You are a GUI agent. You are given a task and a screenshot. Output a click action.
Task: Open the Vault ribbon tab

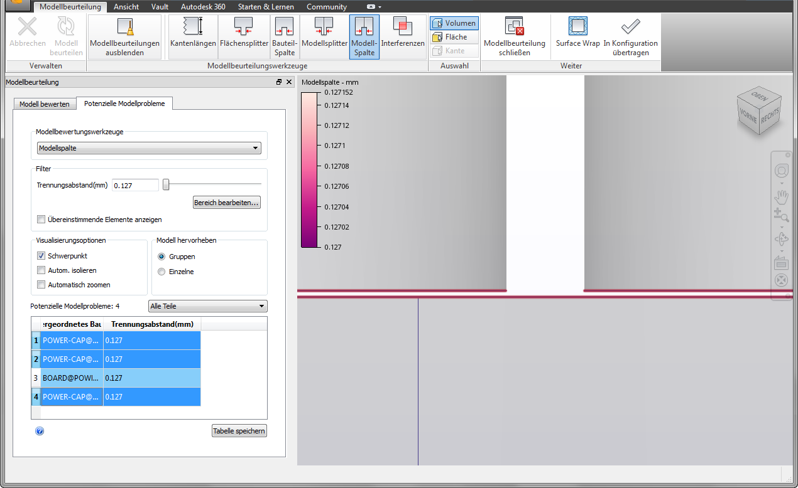(x=160, y=7)
